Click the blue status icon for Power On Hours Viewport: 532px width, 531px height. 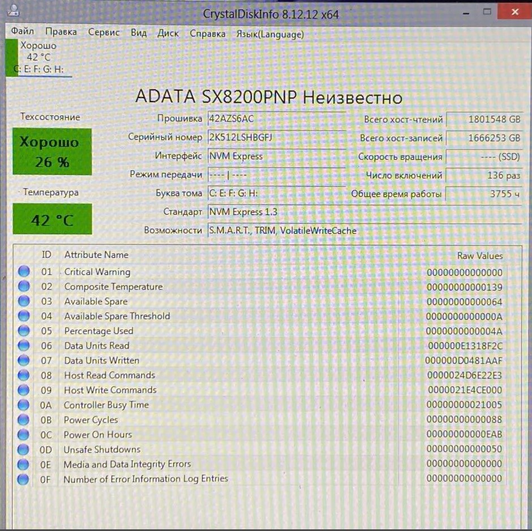point(23,434)
